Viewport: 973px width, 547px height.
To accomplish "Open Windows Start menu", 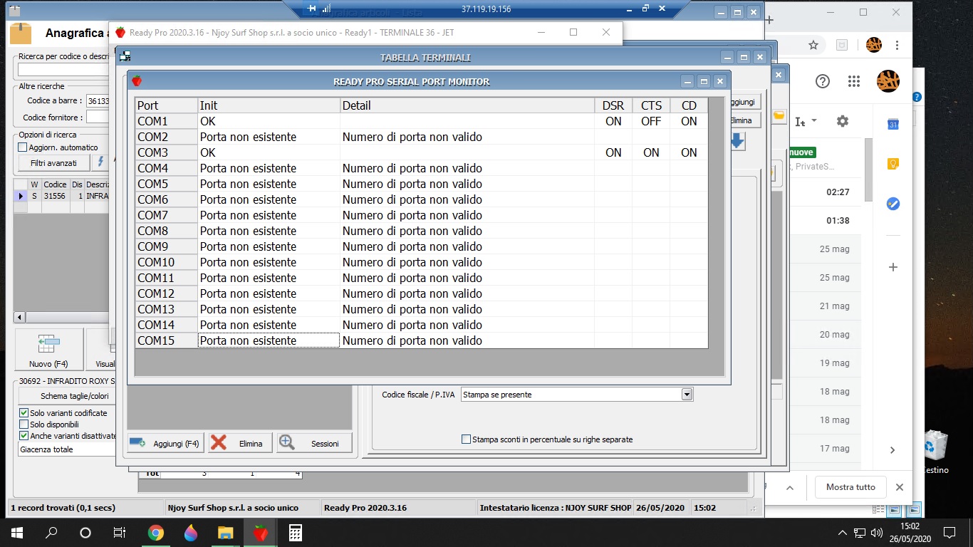I will pos(16,532).
